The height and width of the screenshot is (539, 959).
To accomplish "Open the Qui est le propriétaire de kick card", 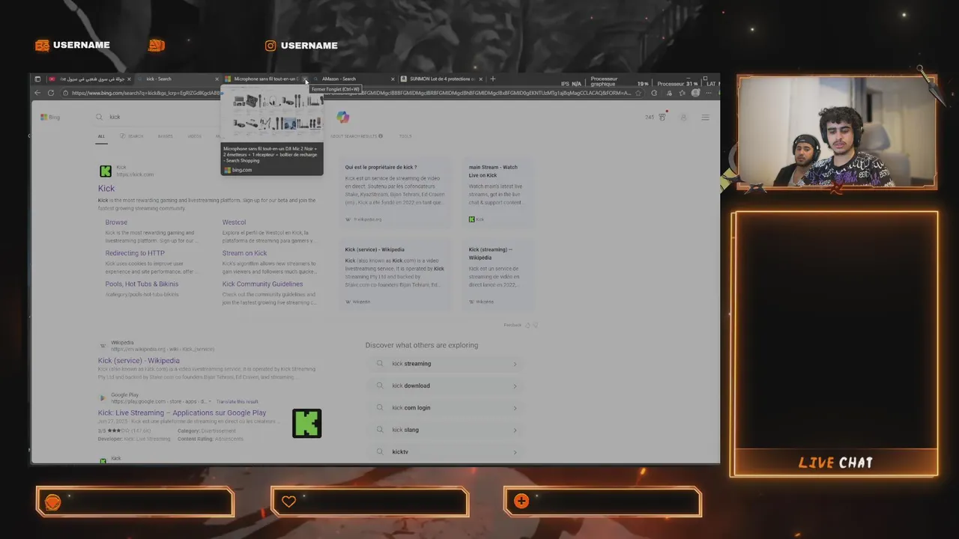I will [x=394, y=192].
